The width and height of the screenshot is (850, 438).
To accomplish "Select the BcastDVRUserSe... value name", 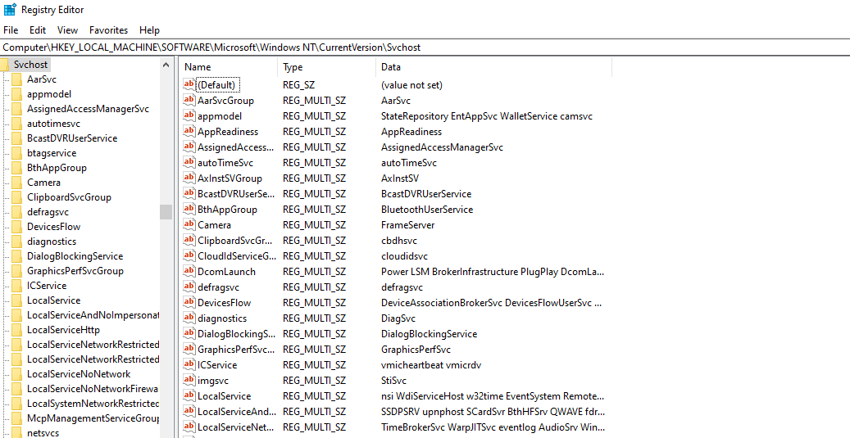I will (236, 194).
